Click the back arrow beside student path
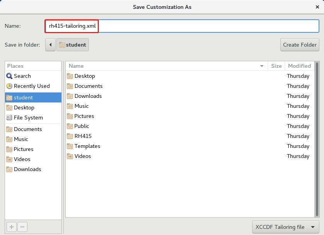Viewport: 324px width, 235px height. (x=50, y=45)
